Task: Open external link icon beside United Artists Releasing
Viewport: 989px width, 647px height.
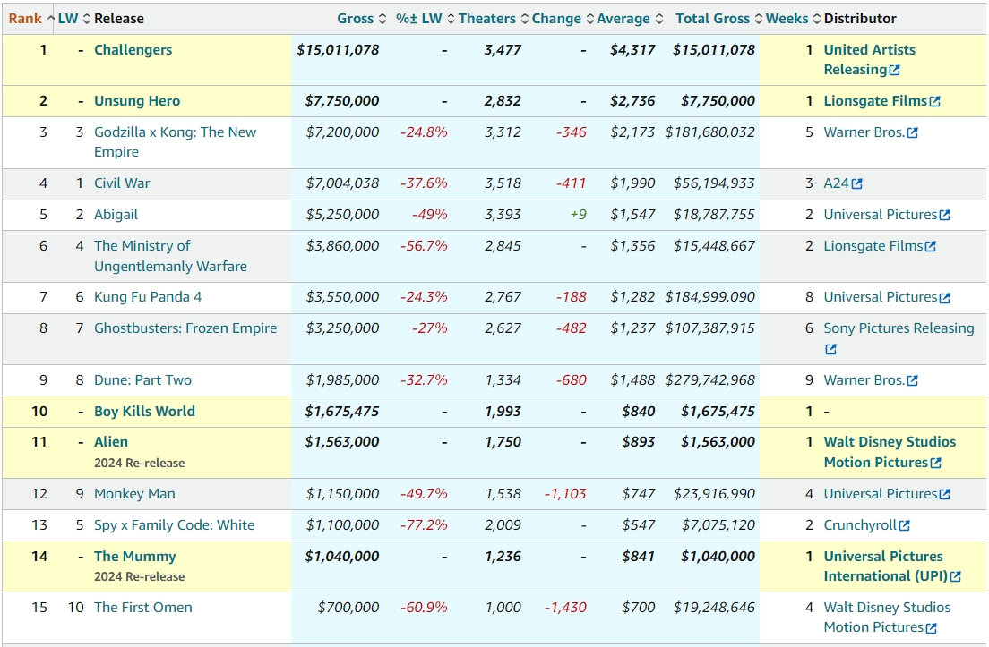Action: coord(895,71)
